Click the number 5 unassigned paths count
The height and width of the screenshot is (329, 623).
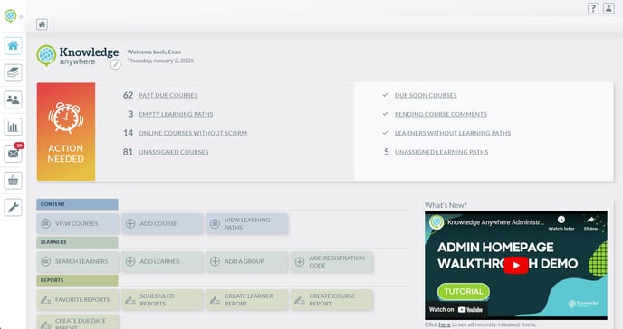(x=386, y=152)
